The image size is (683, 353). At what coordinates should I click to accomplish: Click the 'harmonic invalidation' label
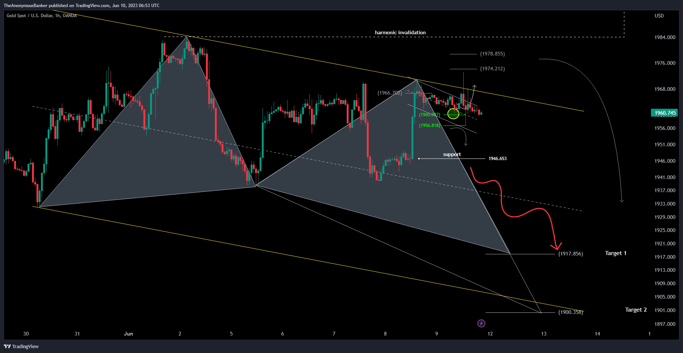(x=400, y=32)
